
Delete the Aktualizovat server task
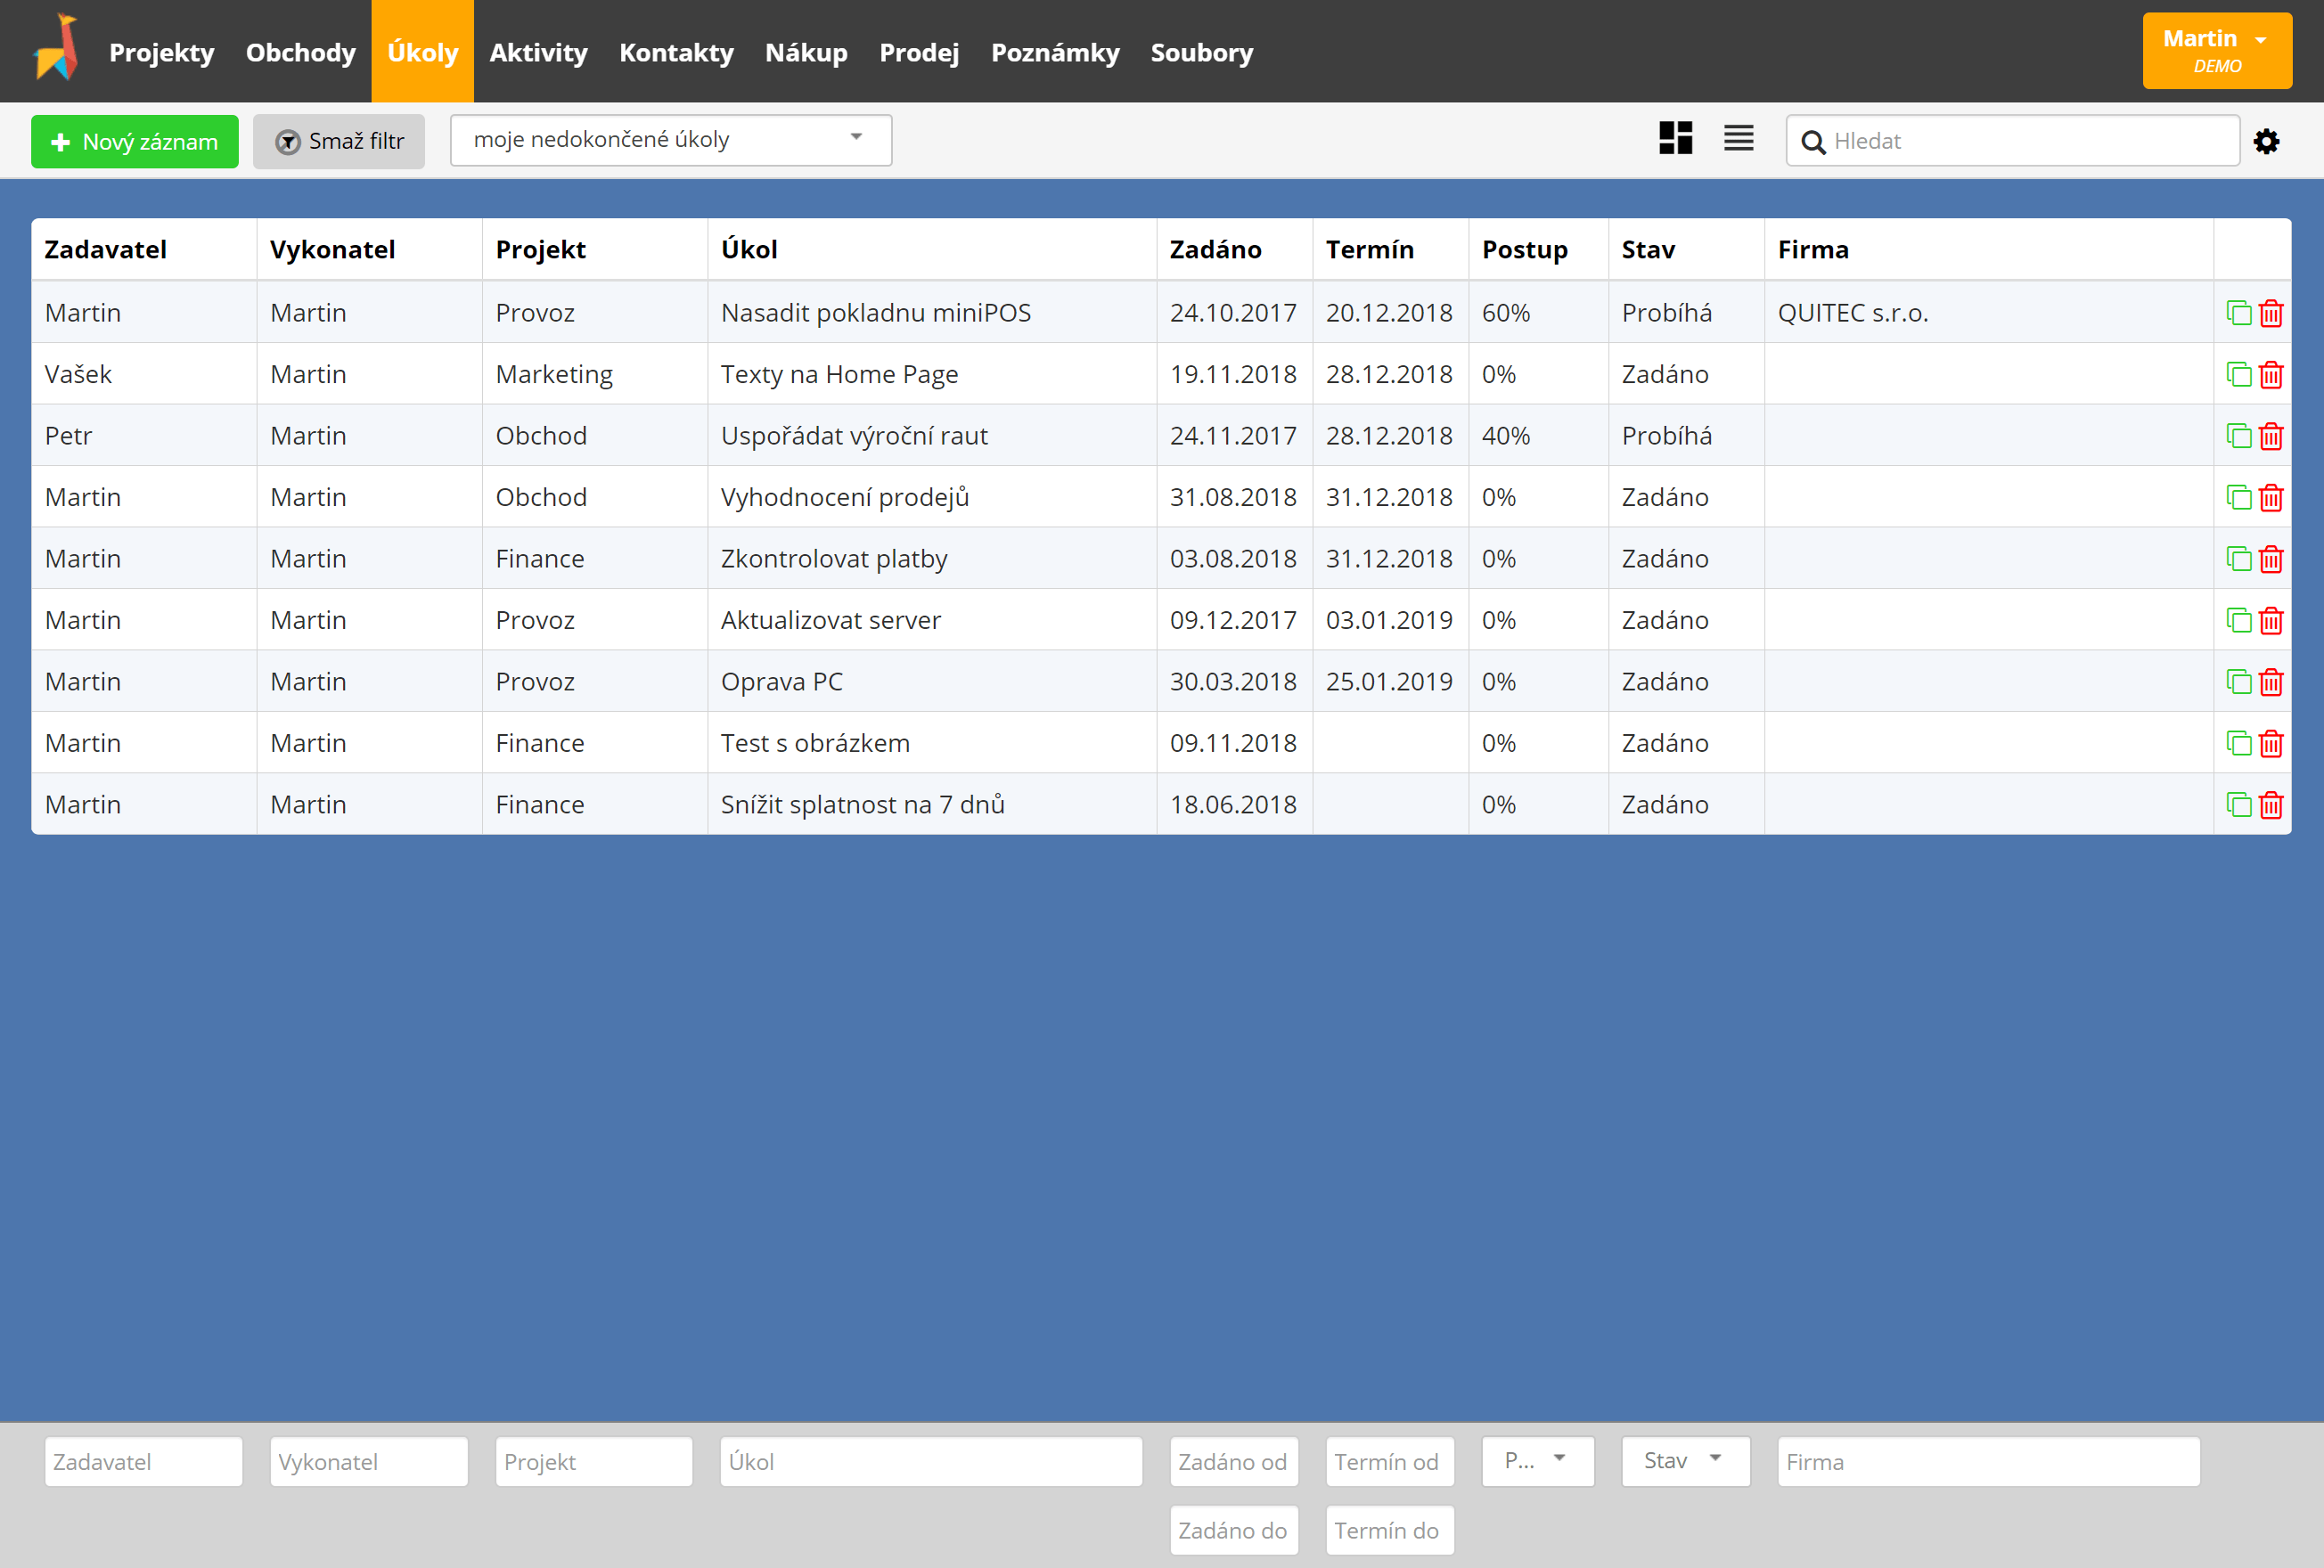tap(2271, 620)
